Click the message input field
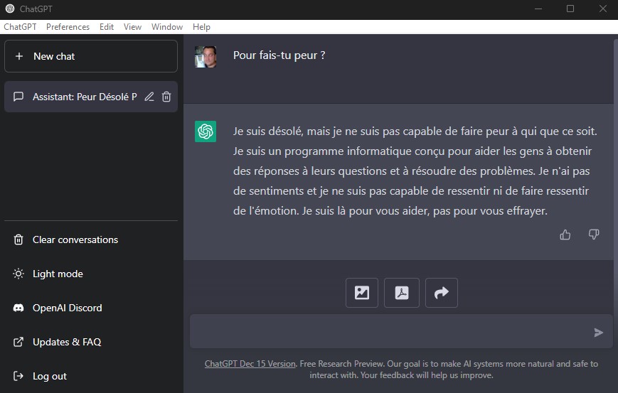 coord(401,331)
